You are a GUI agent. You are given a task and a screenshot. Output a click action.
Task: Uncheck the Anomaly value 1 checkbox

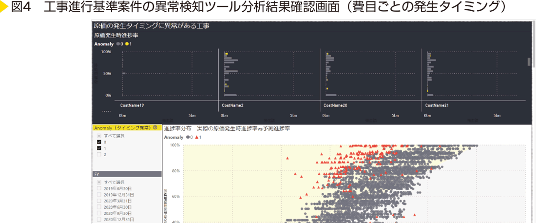click(x=99, y=148)
